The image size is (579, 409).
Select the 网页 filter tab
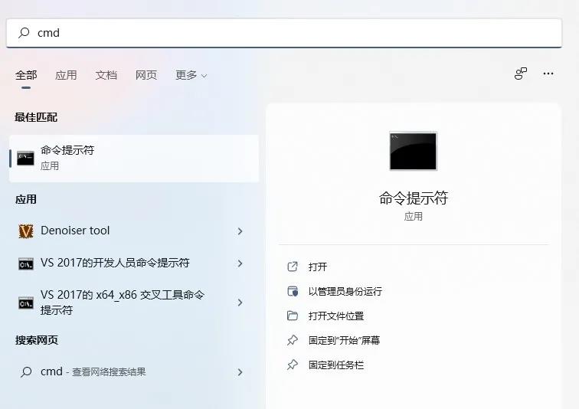[x=146, y=75]
